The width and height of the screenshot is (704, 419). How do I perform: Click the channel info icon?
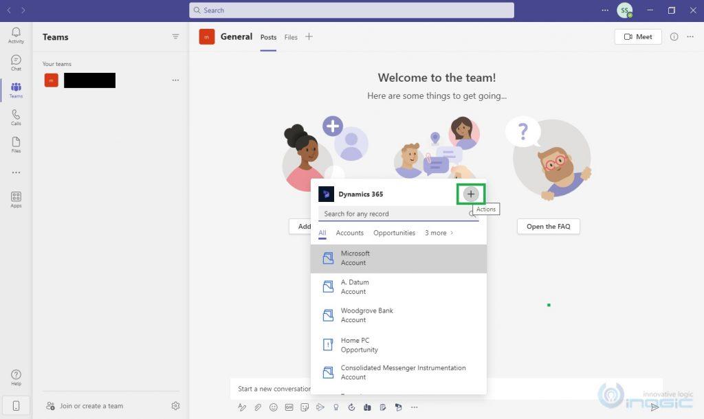coord(674,37)
